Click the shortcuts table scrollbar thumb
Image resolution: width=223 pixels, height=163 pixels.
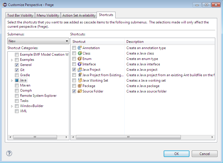coord(128,137)
